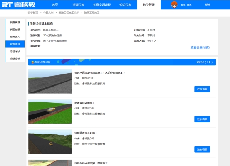
Task: Click the graduation cap icon in 知识点学习区
Action: [32, 62]
